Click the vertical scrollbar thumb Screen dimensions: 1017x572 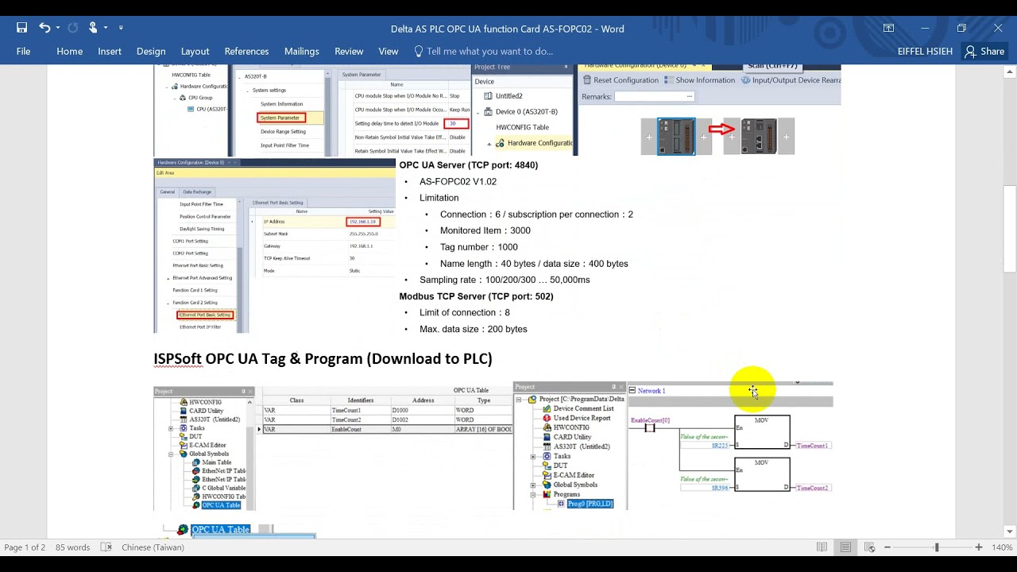pyautogui.click(x=1010, y=230)
